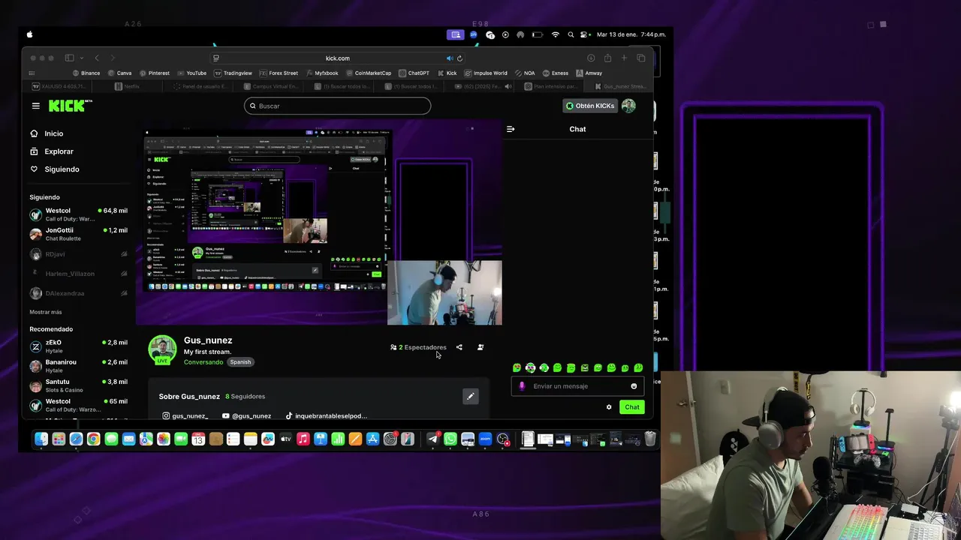Viewport: 961px width, 540px height.
Task: Open ChatGPT bookmark
Action: [414, 73]
